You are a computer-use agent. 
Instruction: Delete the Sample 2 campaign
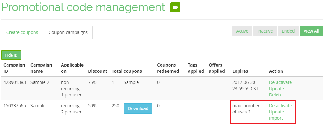point(276,95)
